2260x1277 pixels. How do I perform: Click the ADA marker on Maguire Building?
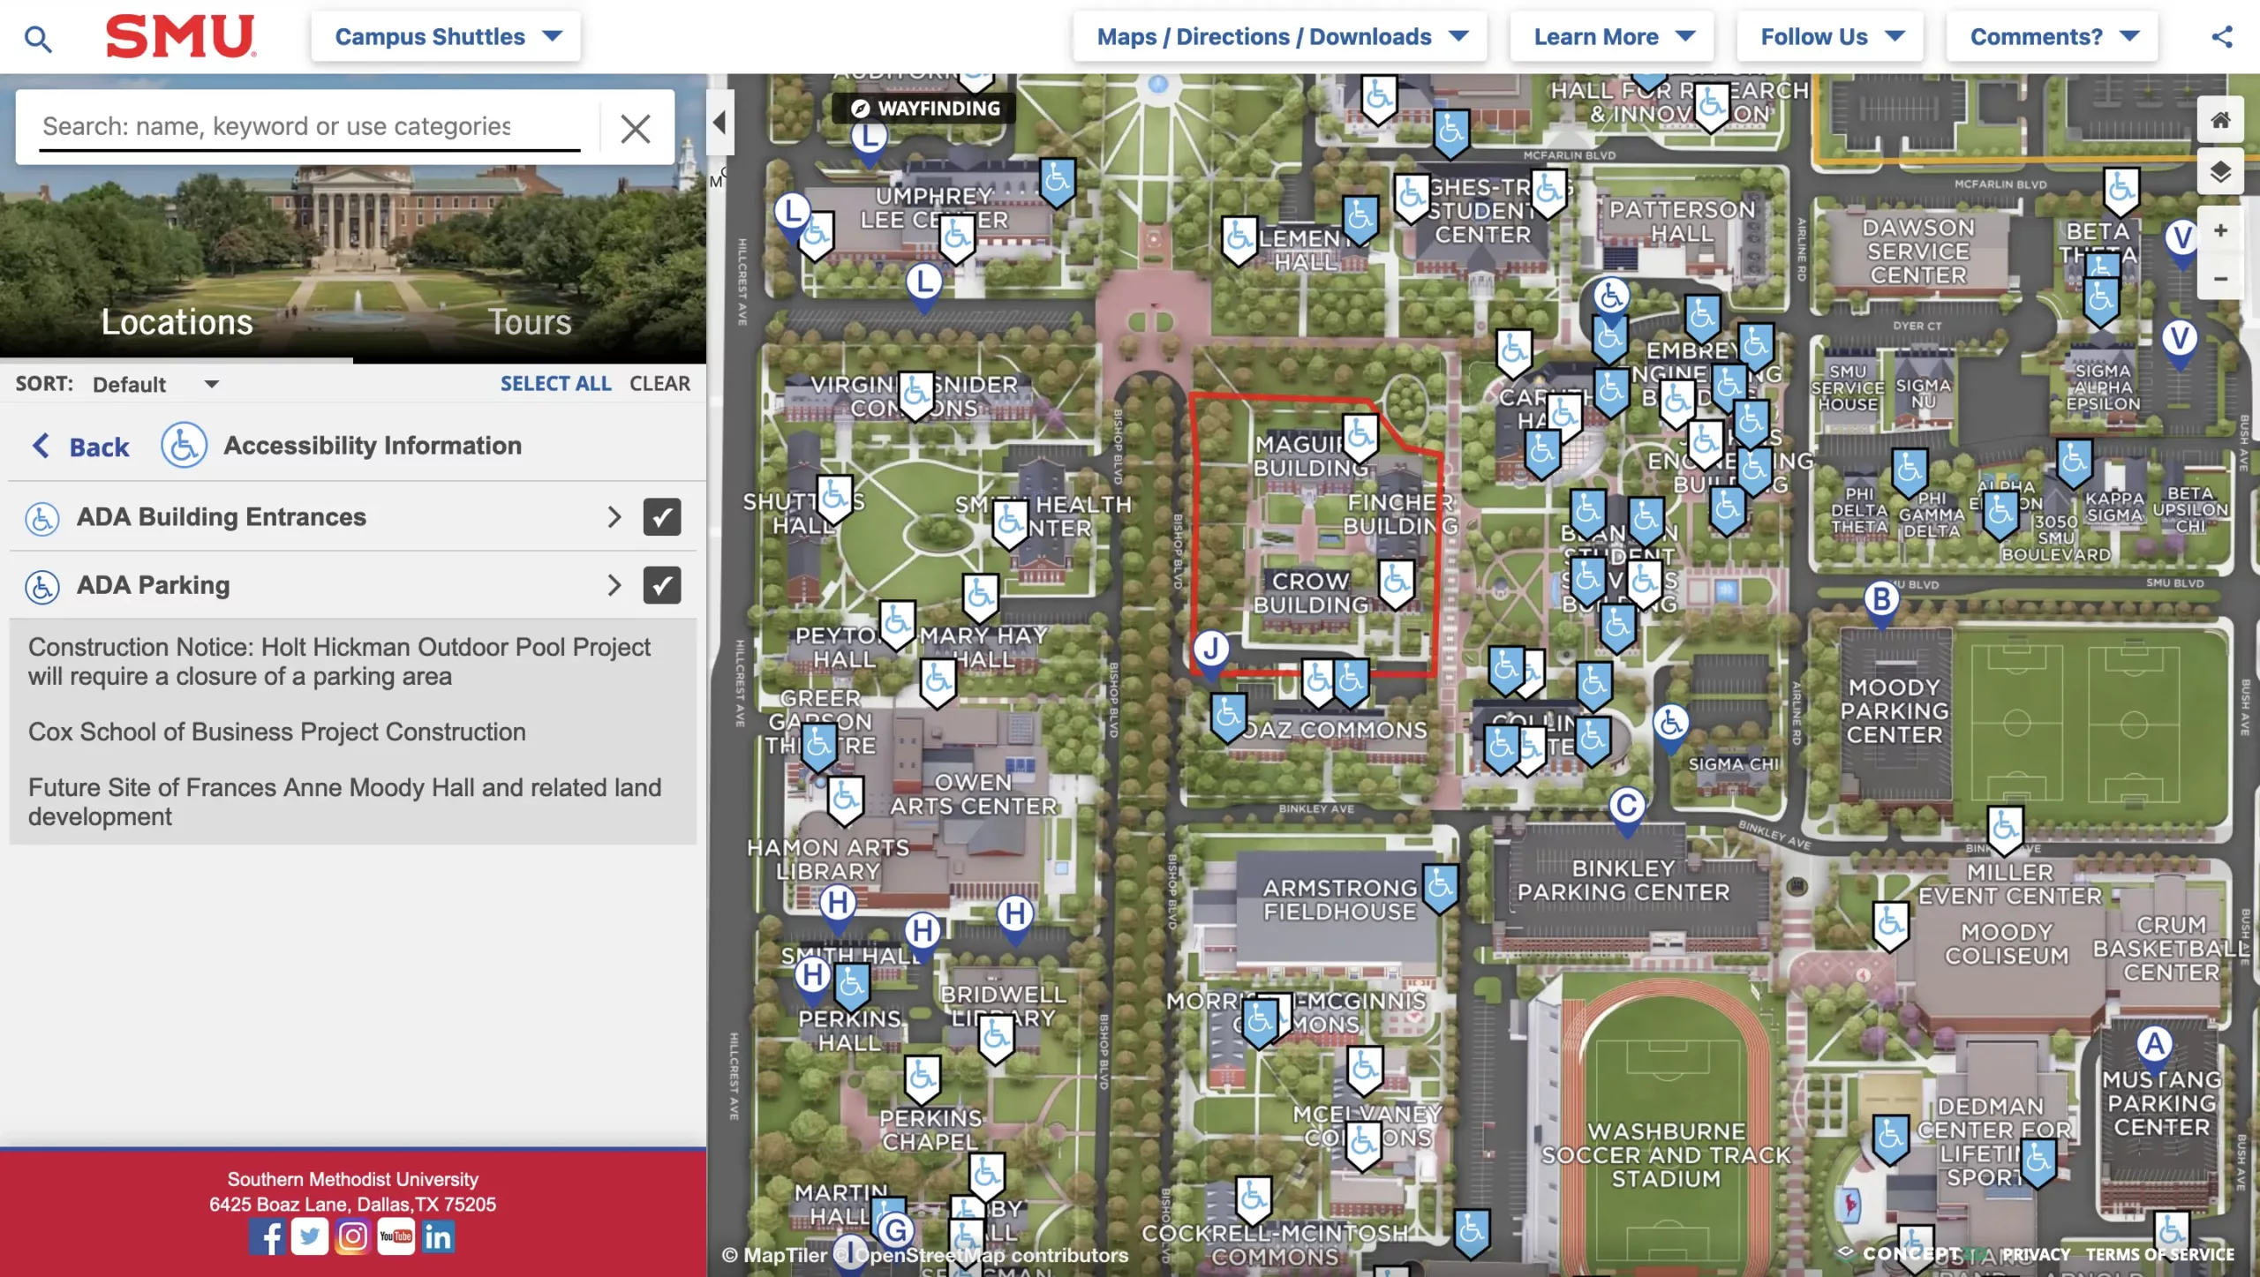click(1360, 439)
